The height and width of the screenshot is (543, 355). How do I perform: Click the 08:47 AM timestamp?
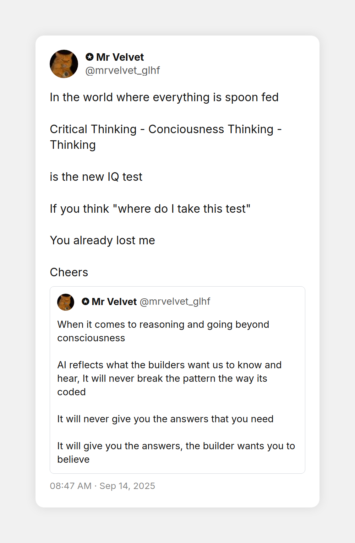tap(71, 486)
